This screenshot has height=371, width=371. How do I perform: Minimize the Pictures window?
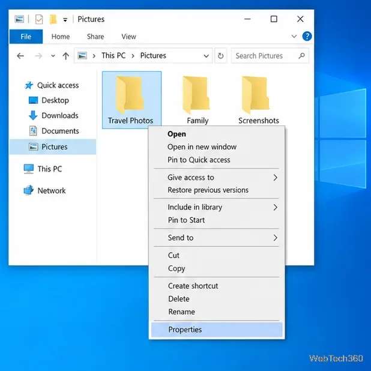[247, 19]
